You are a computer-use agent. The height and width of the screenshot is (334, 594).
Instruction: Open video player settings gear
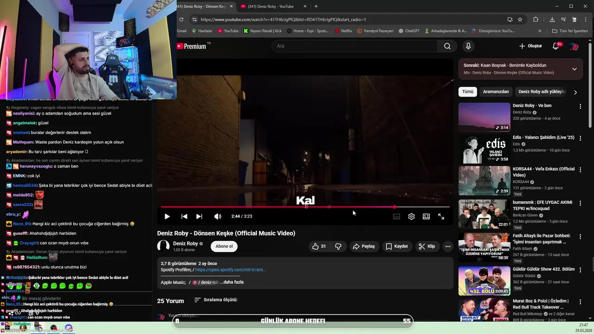click(411, 216)
